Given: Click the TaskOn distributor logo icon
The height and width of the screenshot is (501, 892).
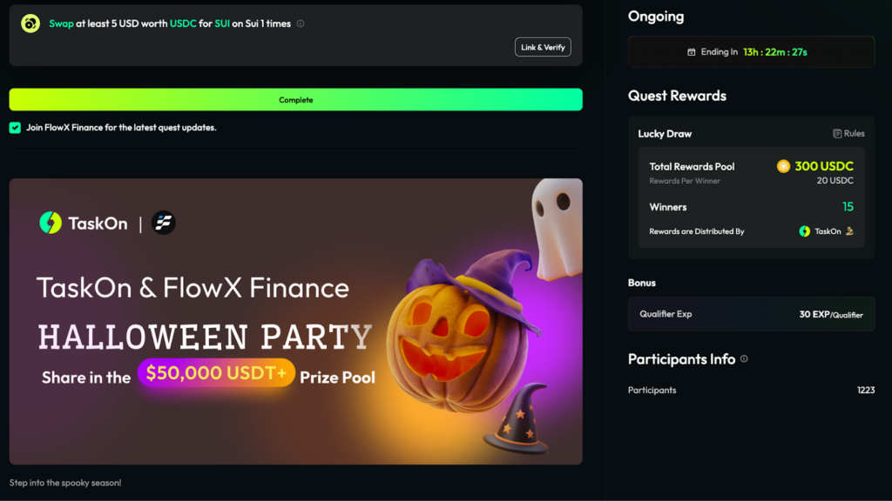Looking at the screenshot, I should (804, 231).
